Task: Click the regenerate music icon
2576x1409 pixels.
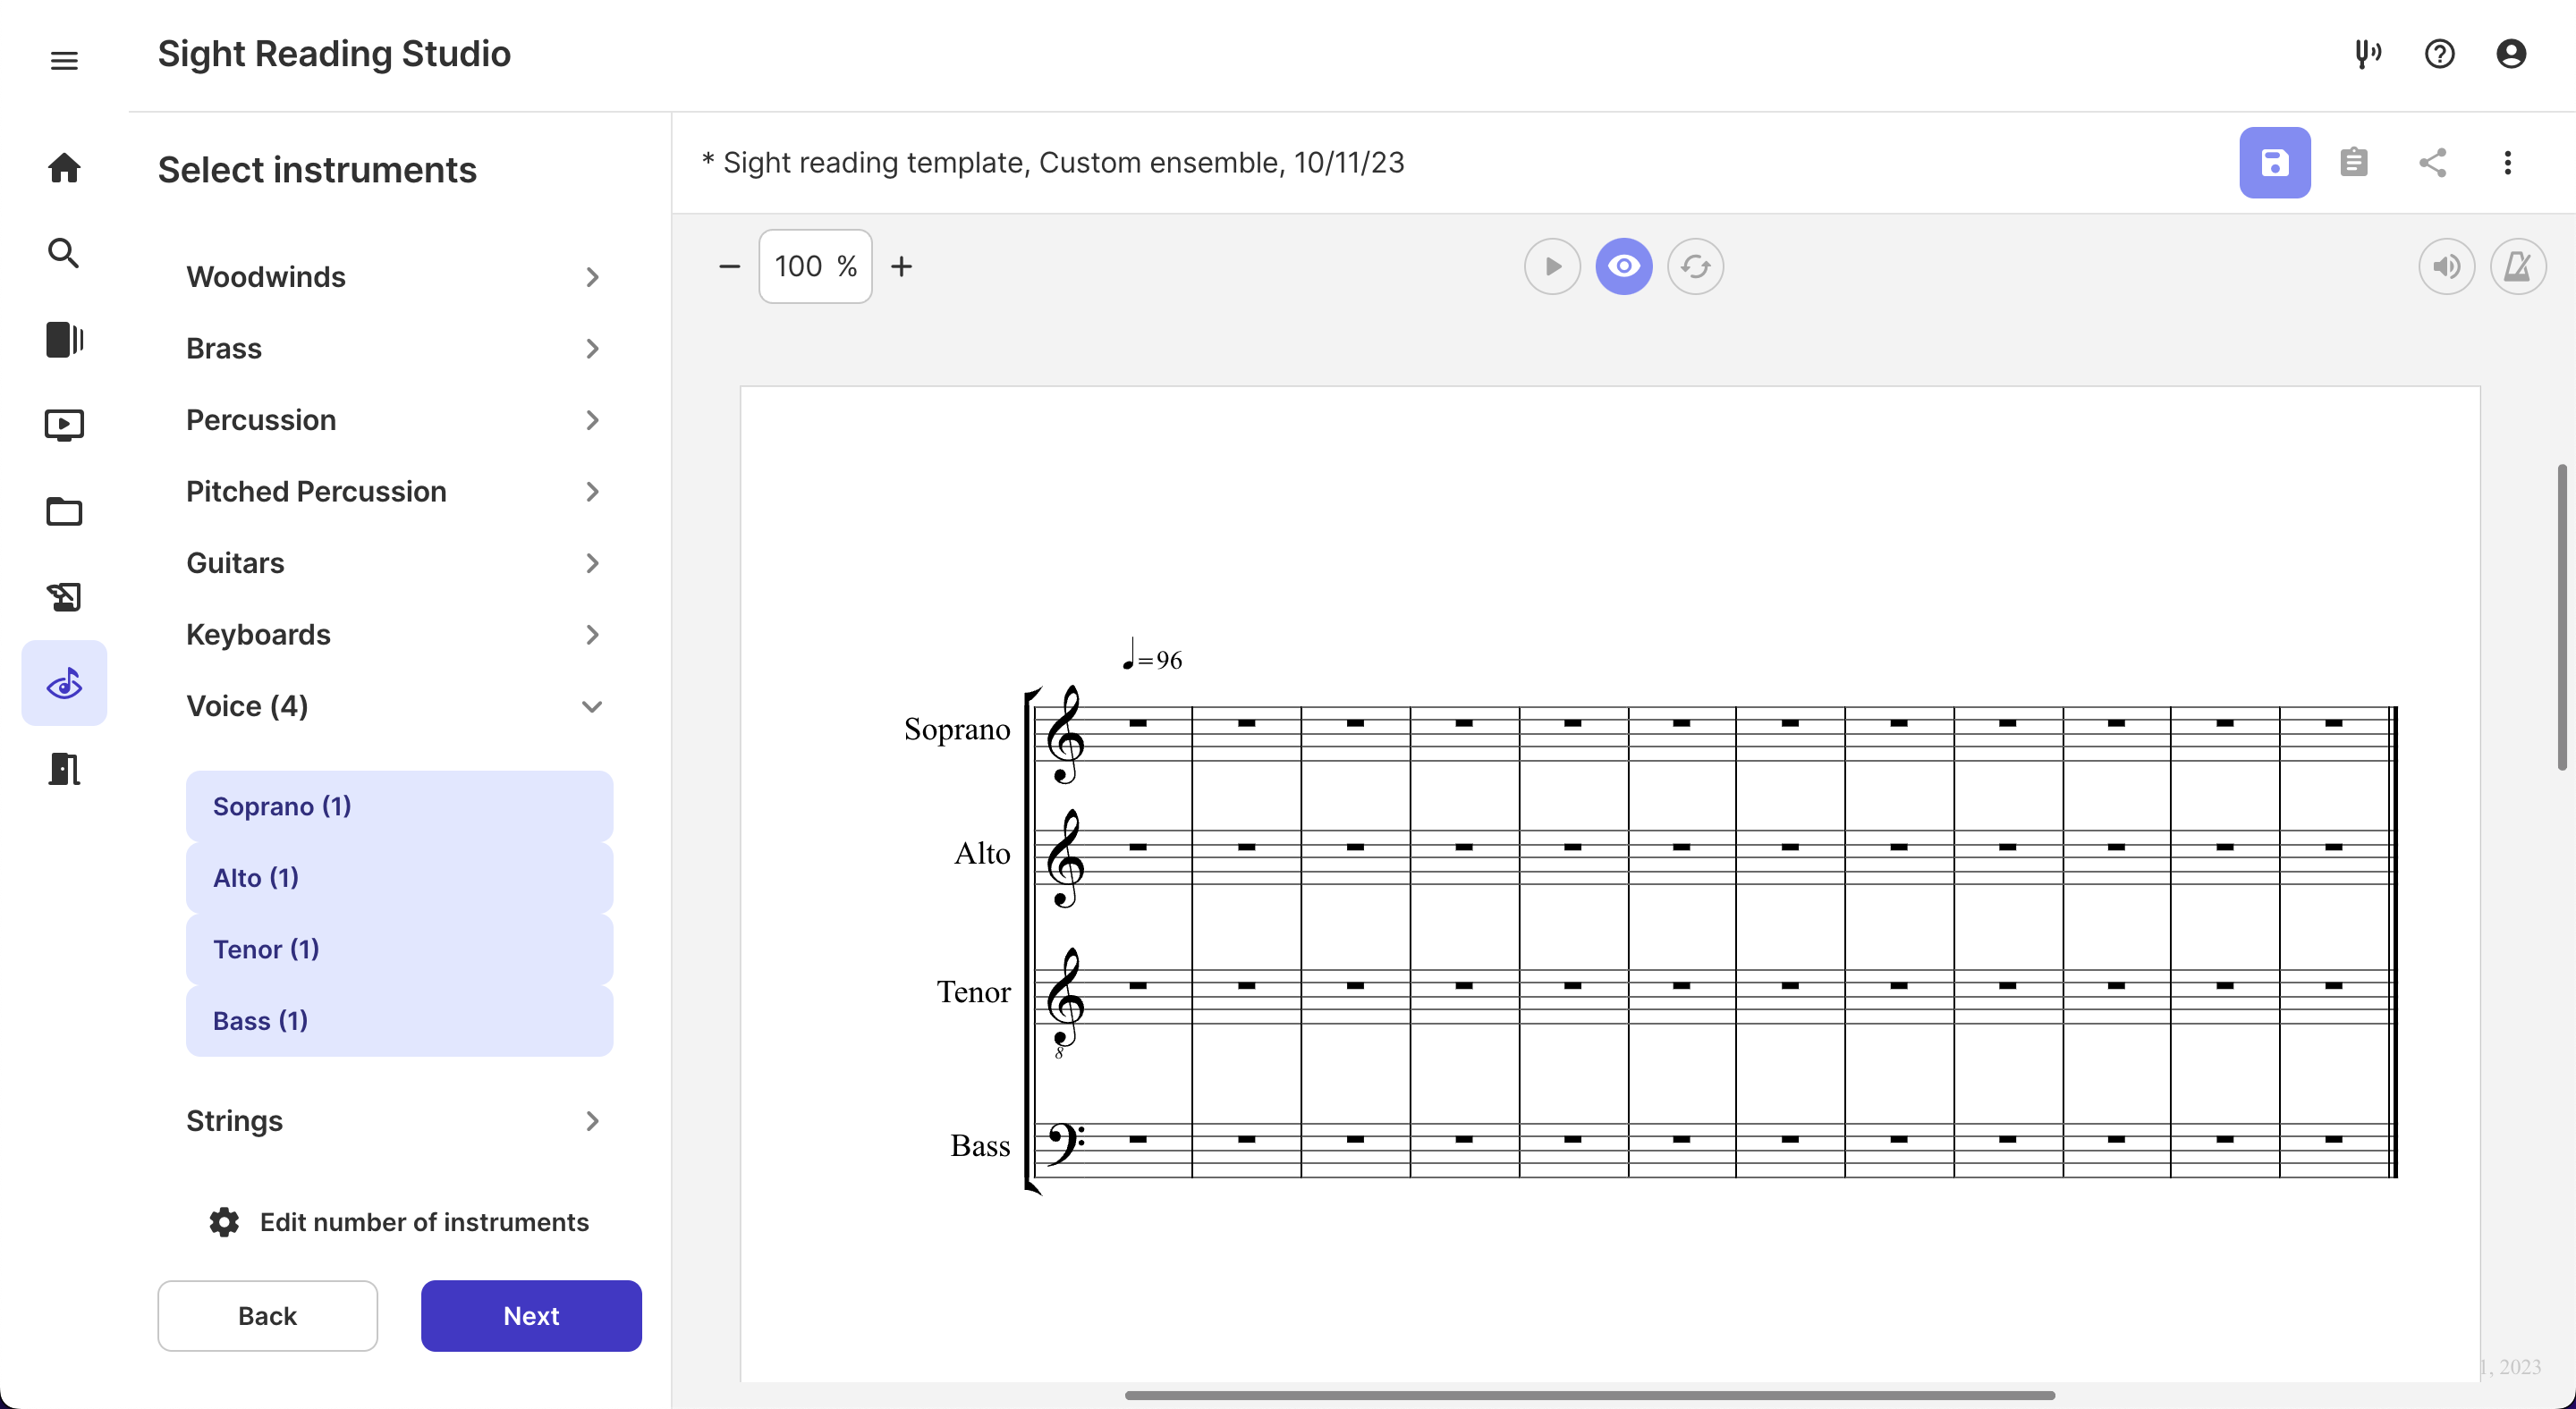Action: pos(1695,266)
